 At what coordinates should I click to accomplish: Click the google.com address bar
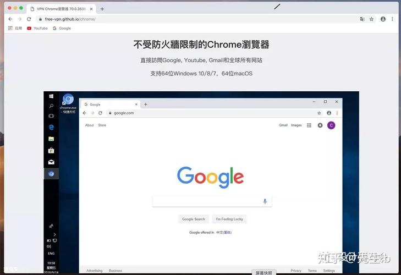click(212, 113)
